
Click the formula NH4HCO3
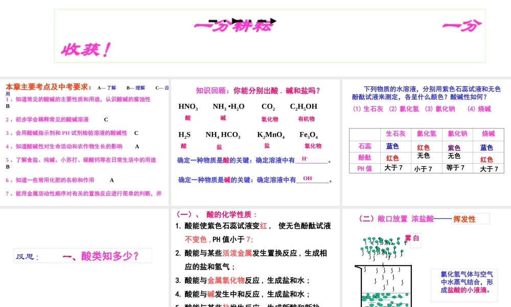(223, 135)
